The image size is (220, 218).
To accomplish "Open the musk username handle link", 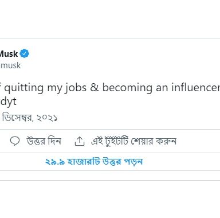I will point(10,65).
